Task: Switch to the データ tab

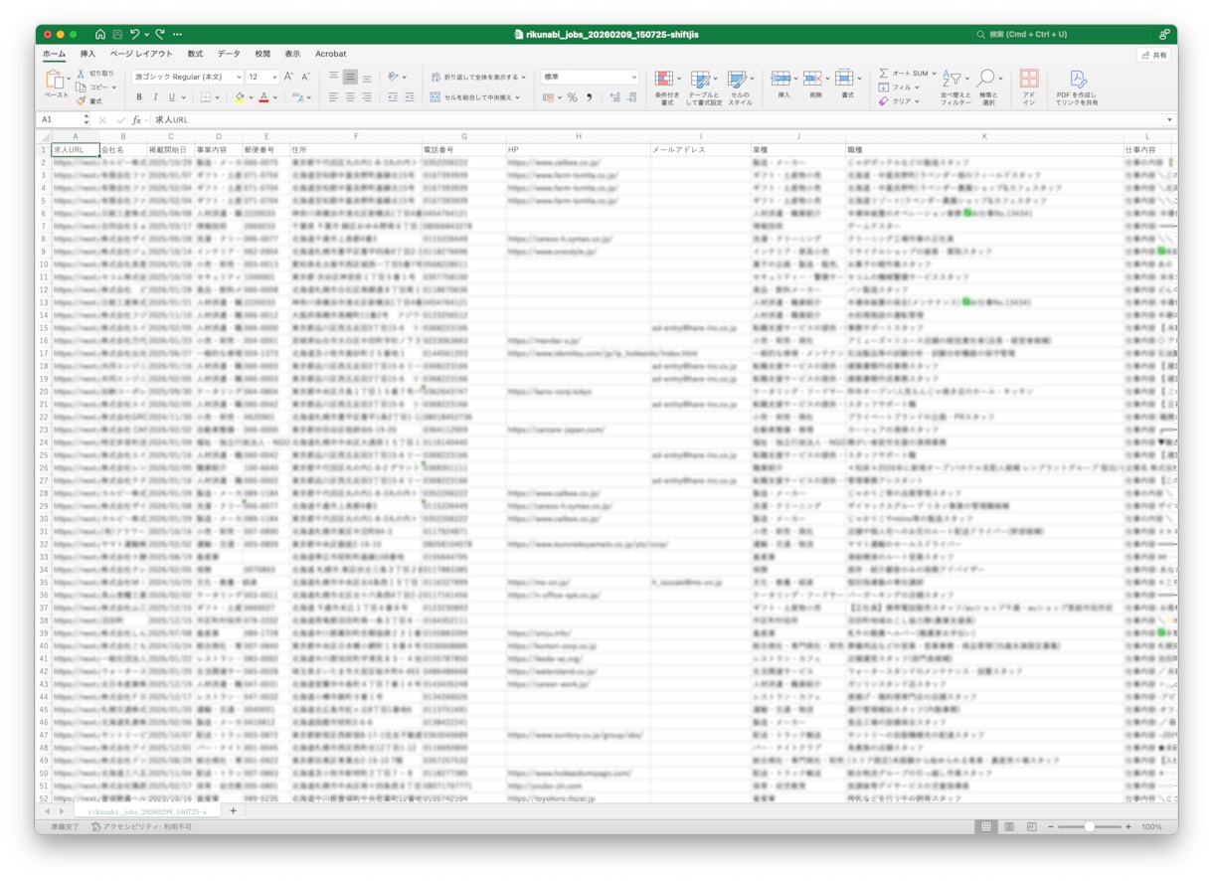Action: point(229,54)
